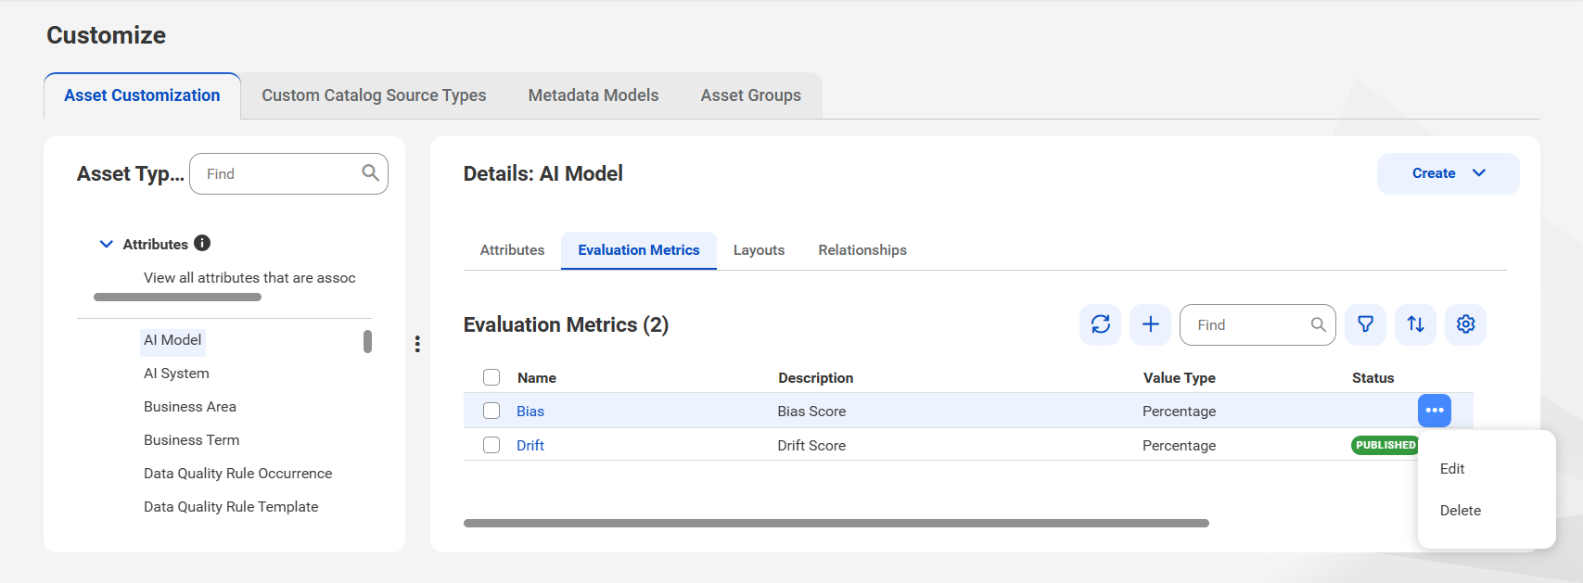Screen dimensions: 1583x583
Task: Click the Description column header
Action: tap(815, 378)
